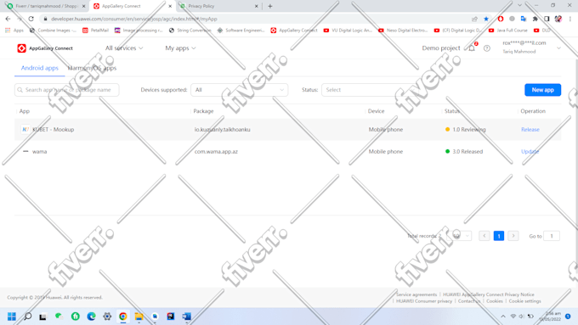Image resolution: width=578 pixels, height=325 pixels.
Task: Switch to the HarmonyOS apps tab
Action: tap(92, 68)
